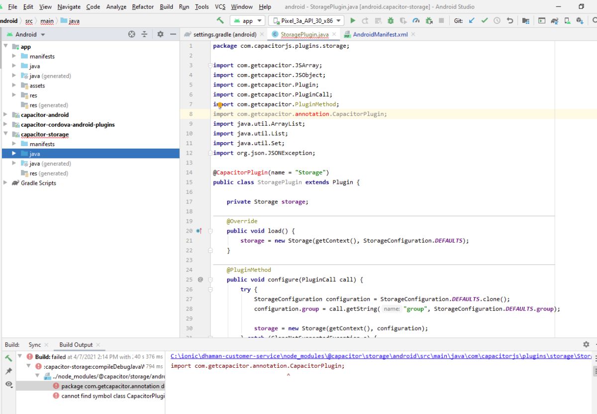This screenshot has height=414, width=597.
Task: Open the Android project view dropdown
Action: (x=25, y=34)
